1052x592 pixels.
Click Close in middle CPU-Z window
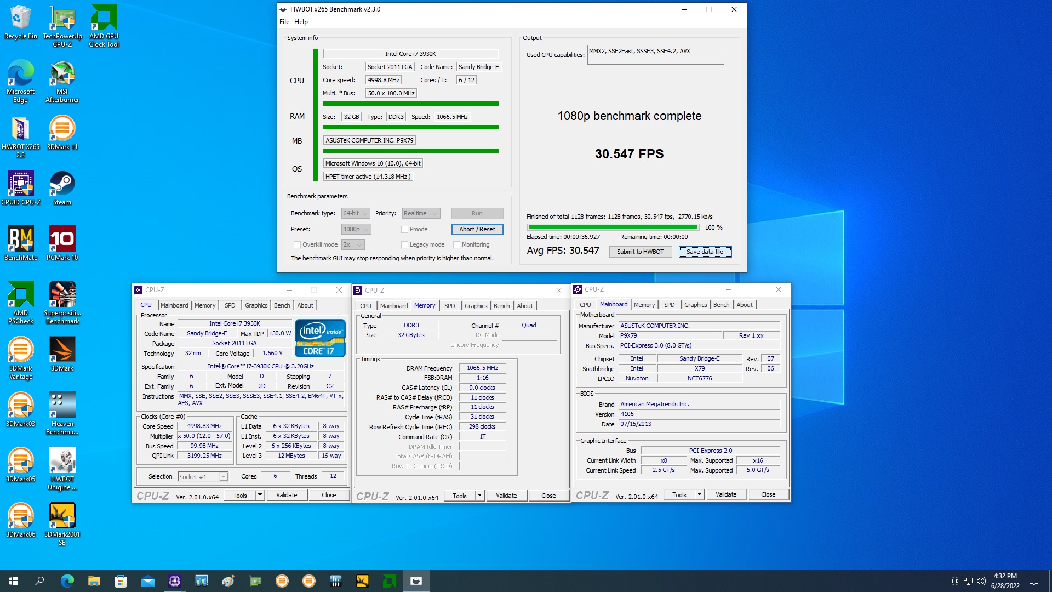pyautogui.click(x=548, y=496)
